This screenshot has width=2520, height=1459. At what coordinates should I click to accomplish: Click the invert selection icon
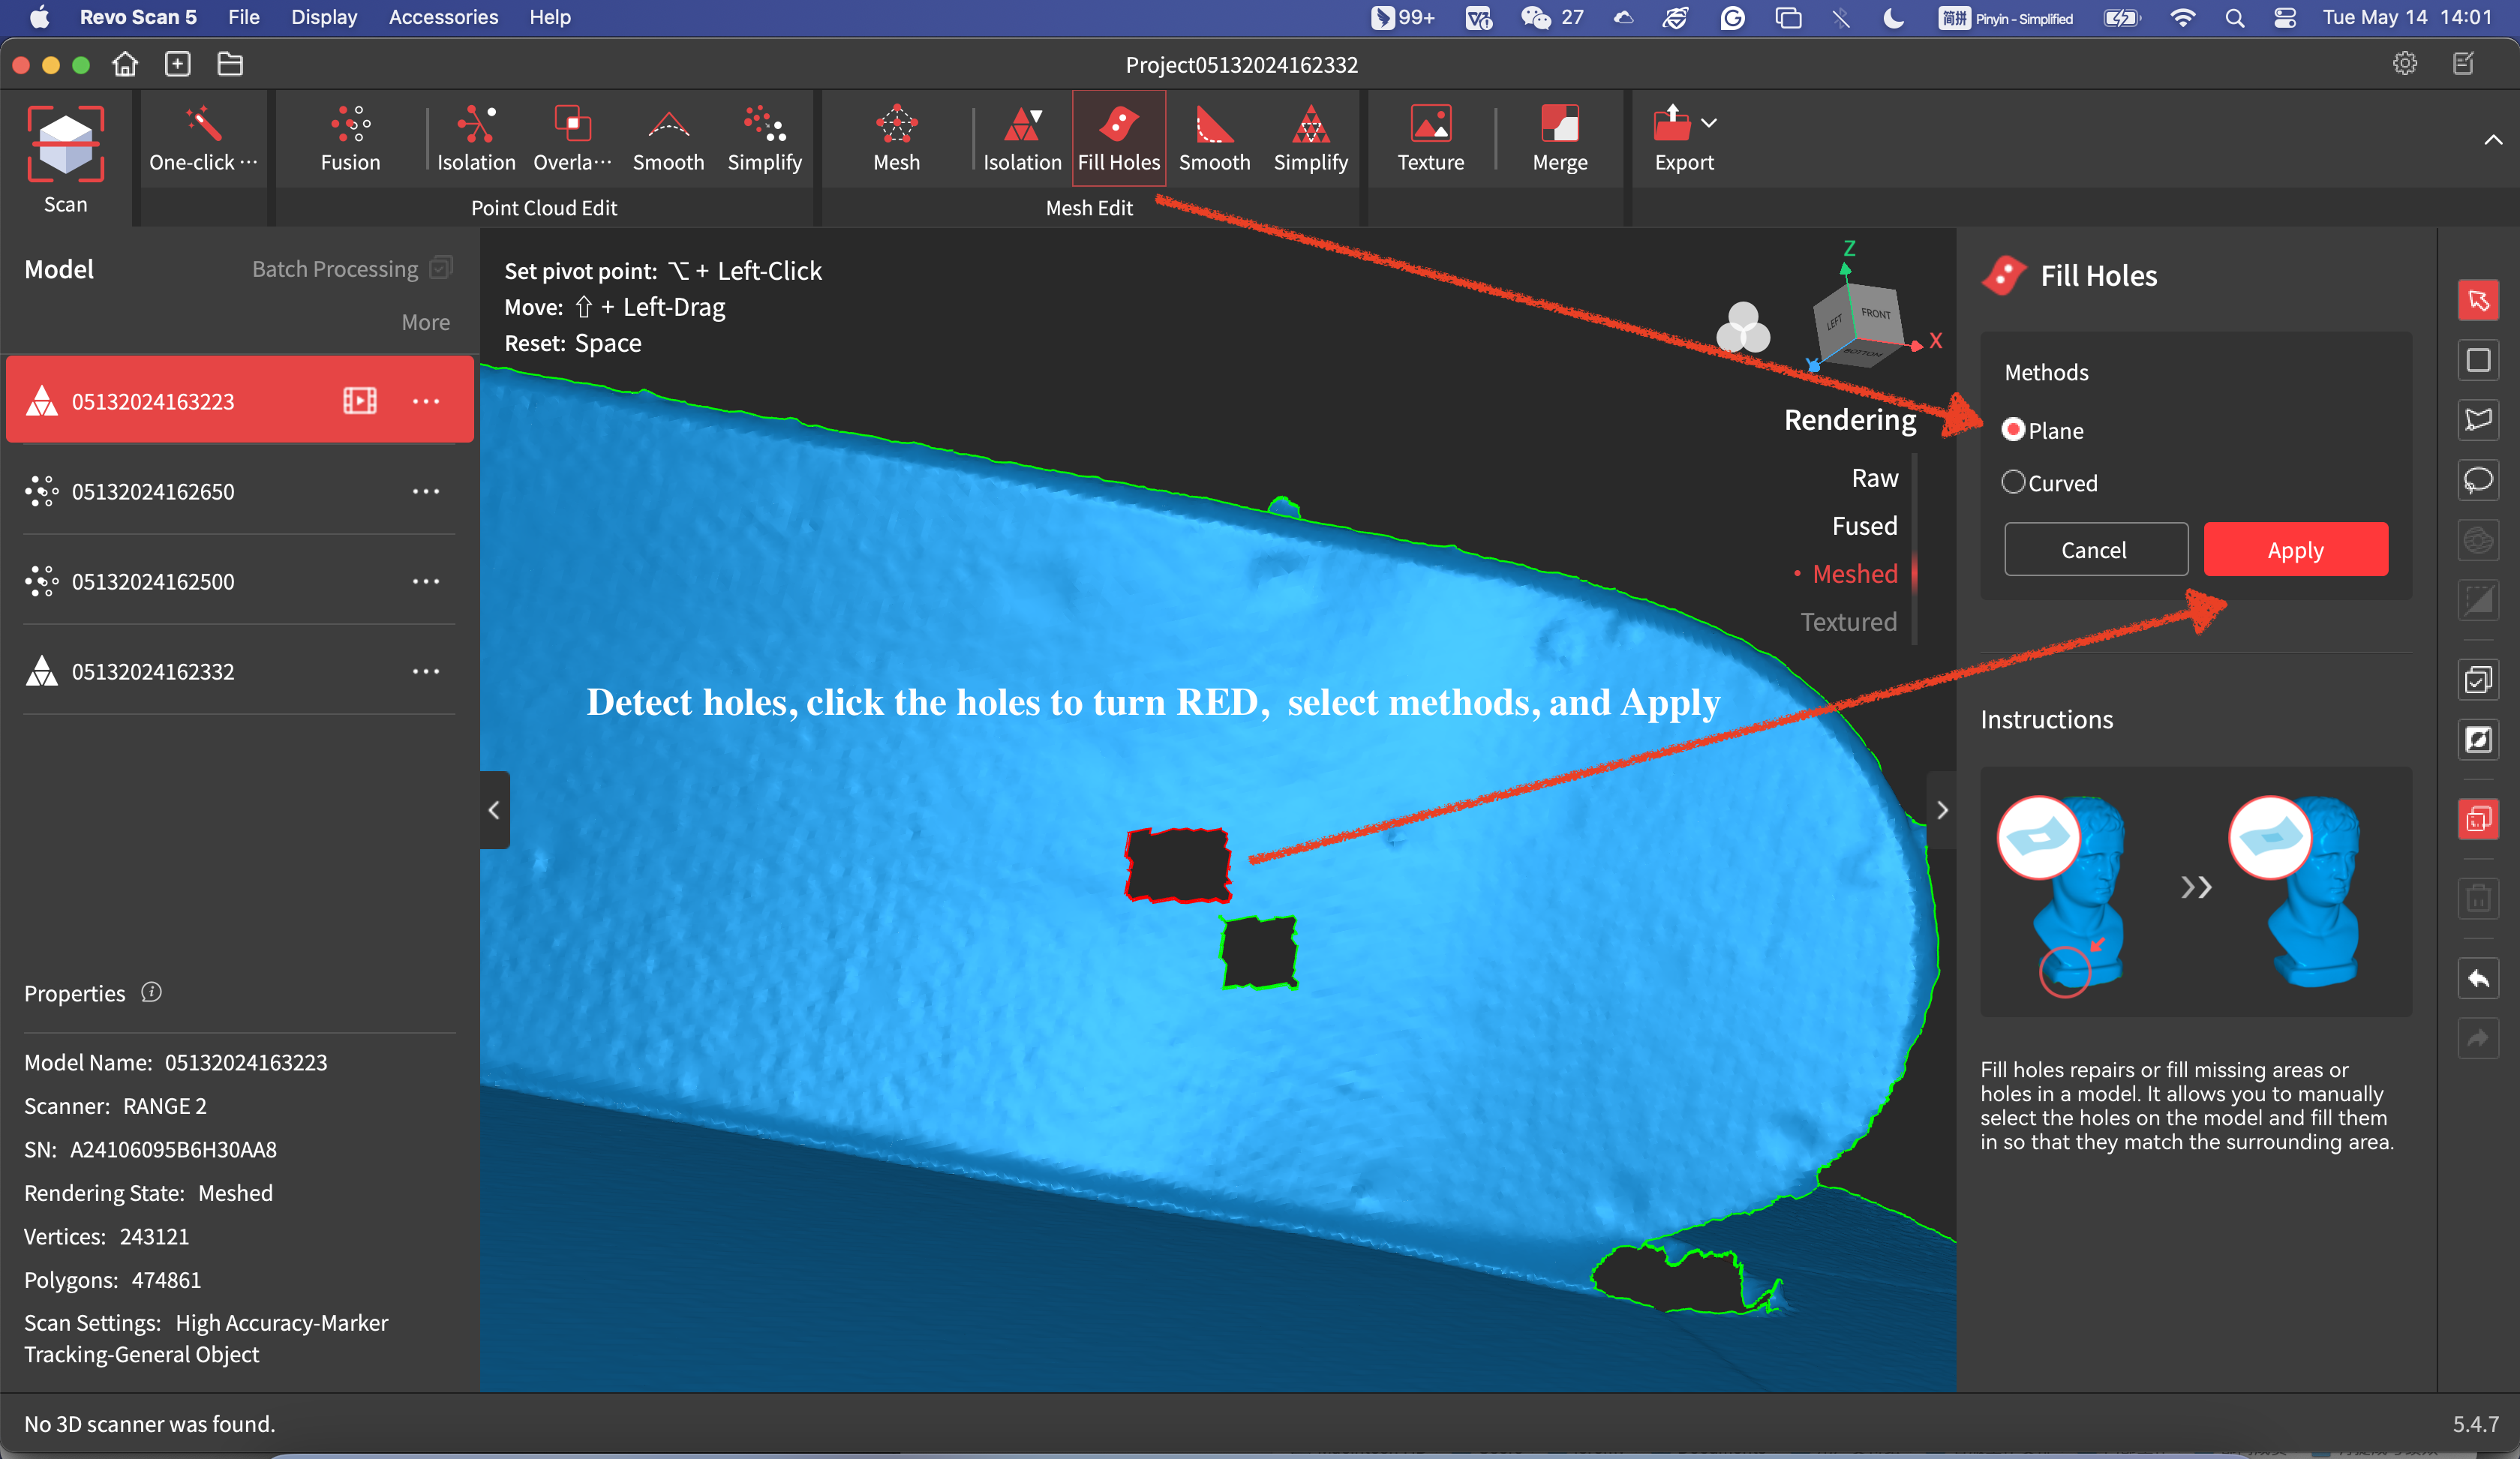point(2478,740)
